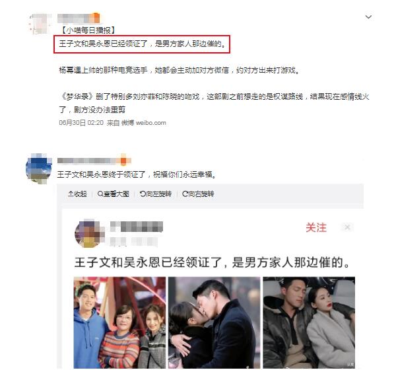
Task: Follow the user via red 关注 button
Action: (316, 227)
